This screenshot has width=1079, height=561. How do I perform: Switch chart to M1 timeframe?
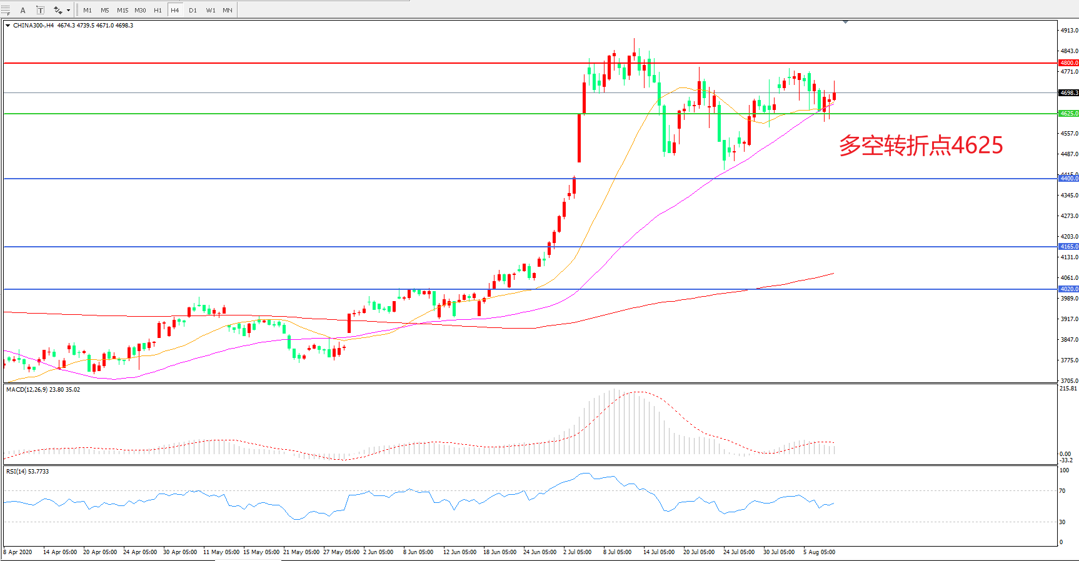click(x=88, y=10)
